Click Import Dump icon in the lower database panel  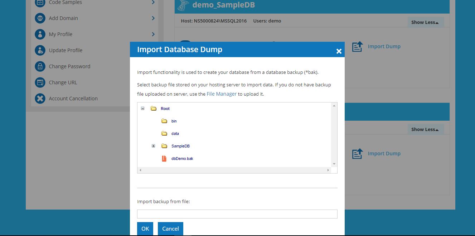pos(357,154)
